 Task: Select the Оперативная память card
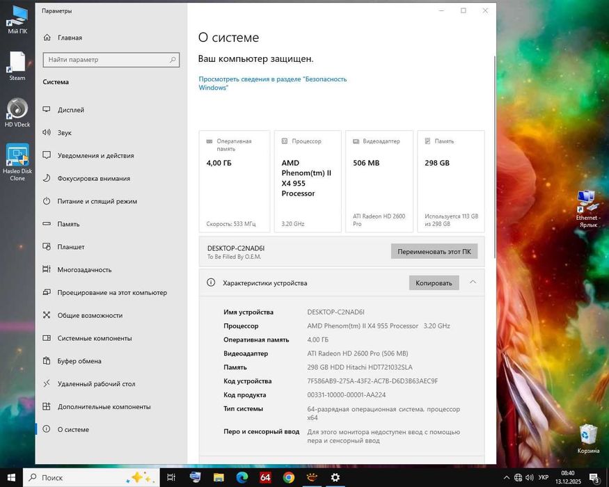pyautogui.click(x=234, y=182)
